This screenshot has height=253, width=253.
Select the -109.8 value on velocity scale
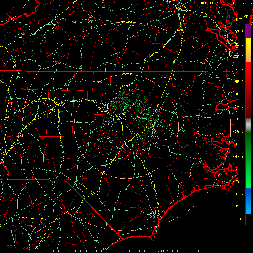237,206
